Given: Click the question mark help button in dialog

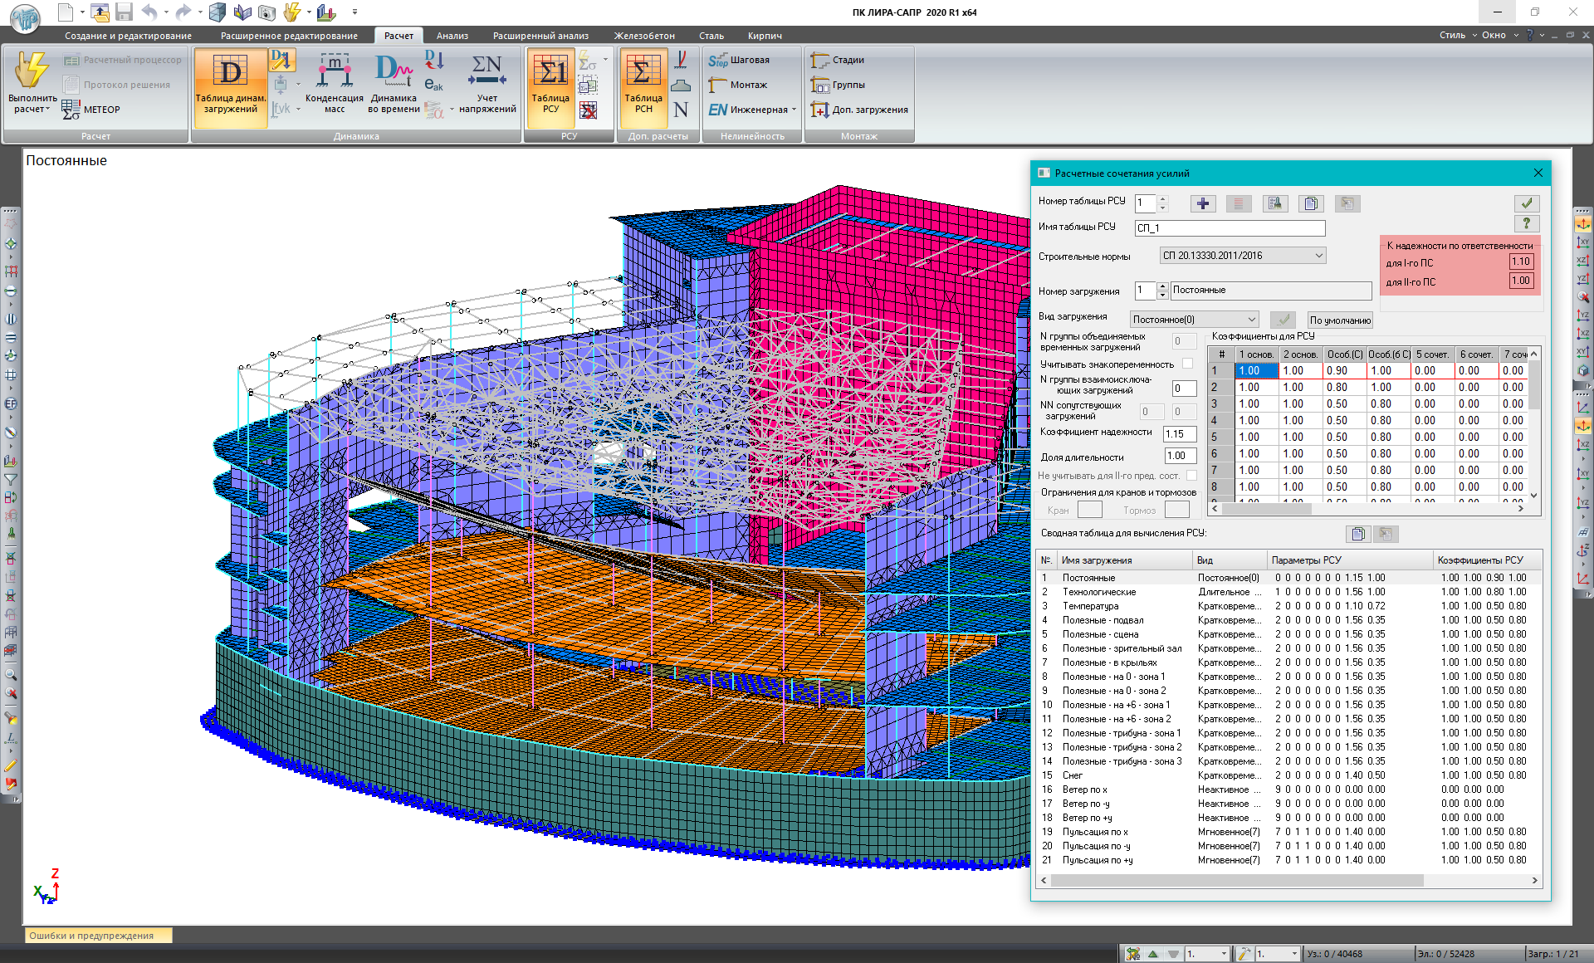Looking at the screenshot, I should pos(1526,223).
